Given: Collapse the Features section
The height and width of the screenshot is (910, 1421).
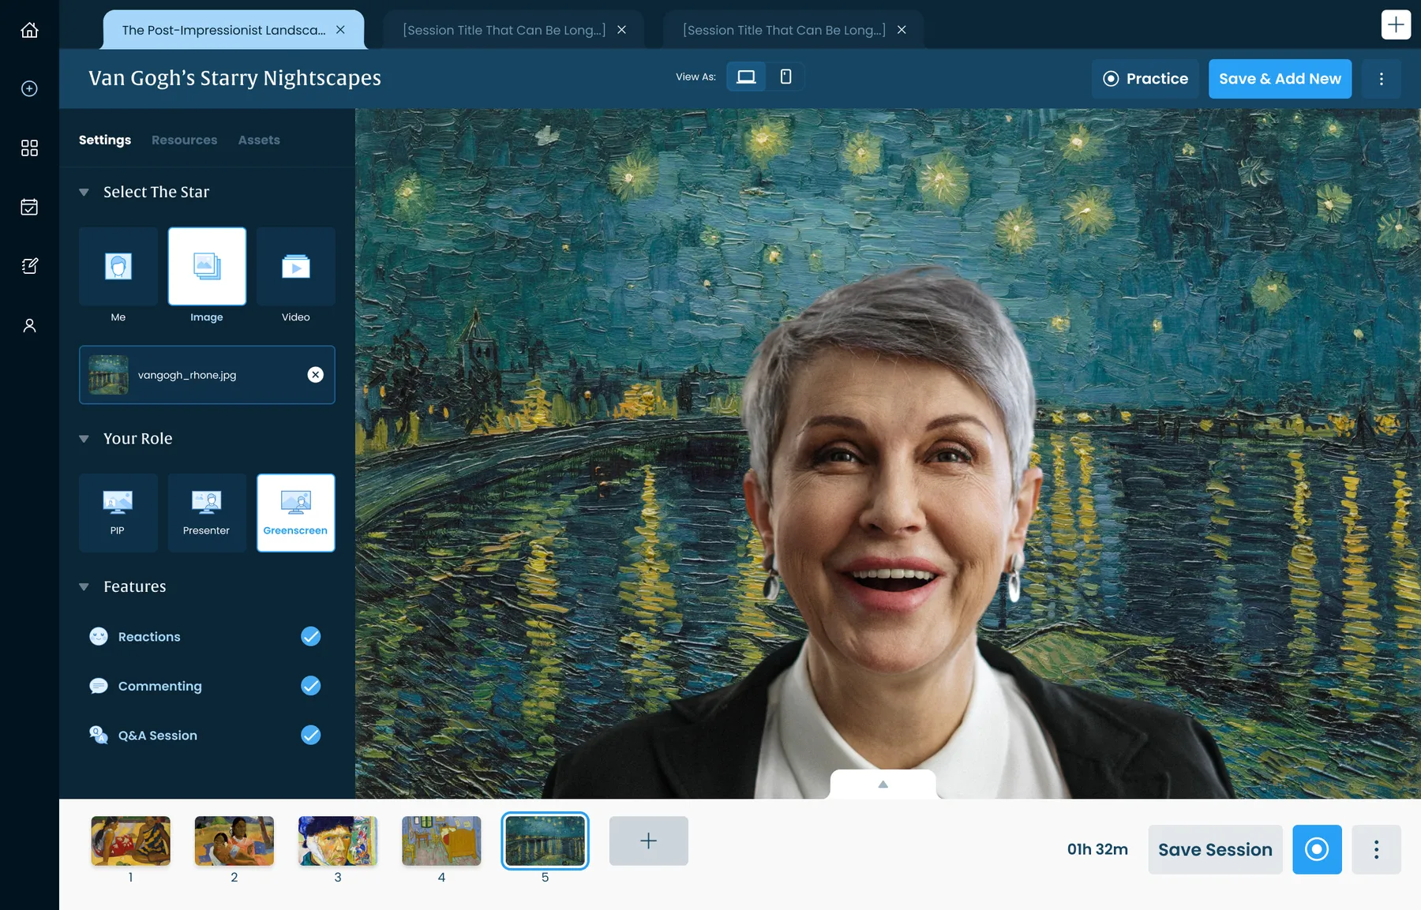Looking at the screenshot, I should click(84, 586).
